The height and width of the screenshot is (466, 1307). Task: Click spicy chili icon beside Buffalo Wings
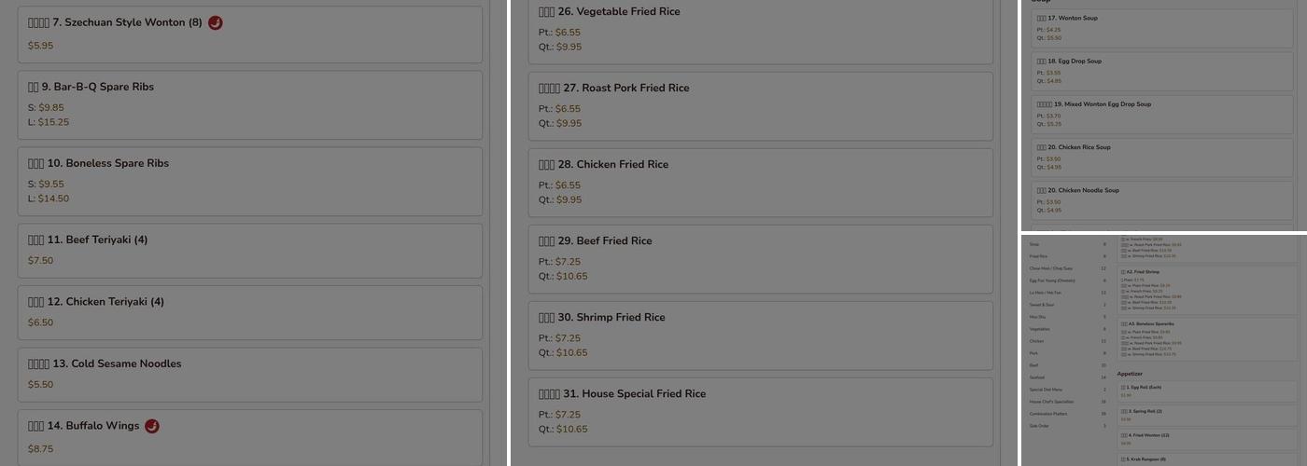pos(152,426)
